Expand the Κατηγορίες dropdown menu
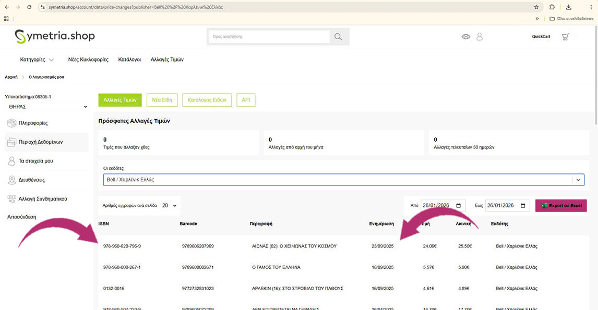Viewport: 598px width, 310px height. coord(37,59)
